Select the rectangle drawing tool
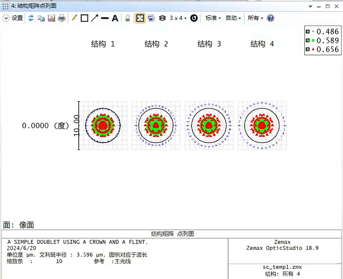The width and height of the screenshot is (343, 279). point(85,18)
